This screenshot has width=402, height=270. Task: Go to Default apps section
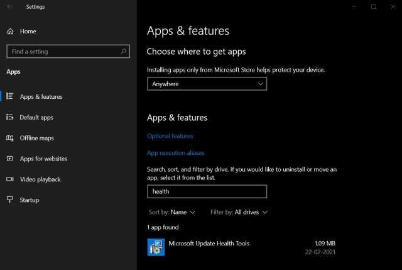[36, 118]
